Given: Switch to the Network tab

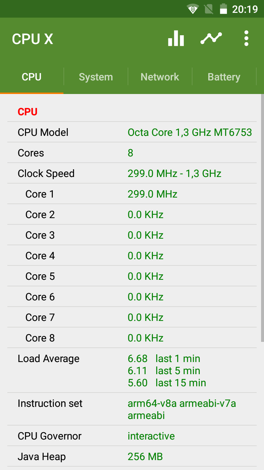Looking at the screenshot, I should tap(160, 77).
